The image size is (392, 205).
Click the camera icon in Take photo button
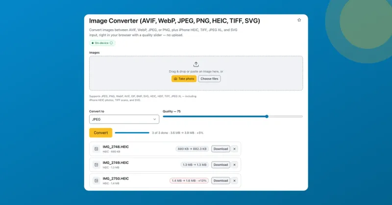click(175, 79)
